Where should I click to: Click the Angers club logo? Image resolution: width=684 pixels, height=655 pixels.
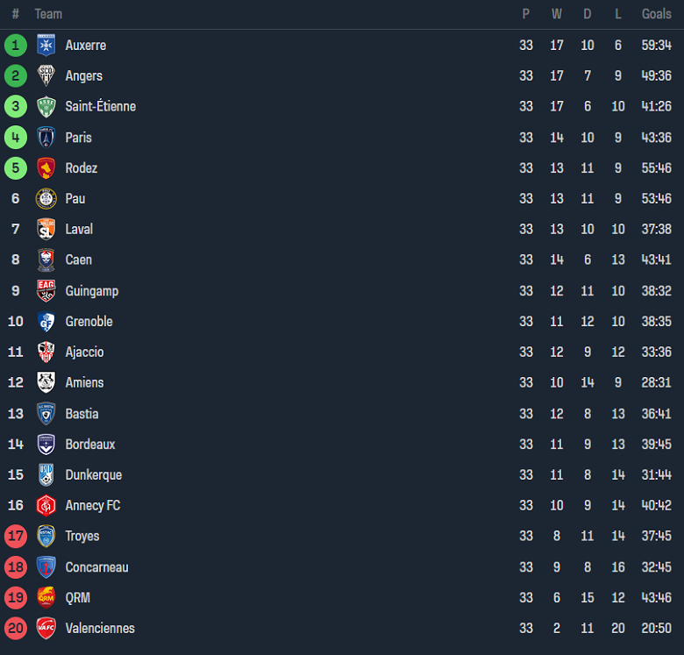(x=46, y=76)
